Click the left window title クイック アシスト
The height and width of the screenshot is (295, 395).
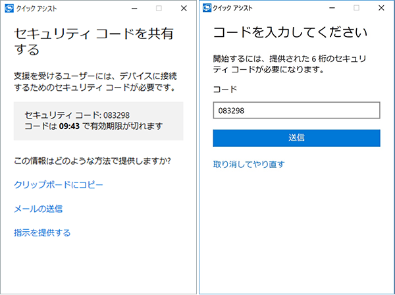[x=37, y=9]
